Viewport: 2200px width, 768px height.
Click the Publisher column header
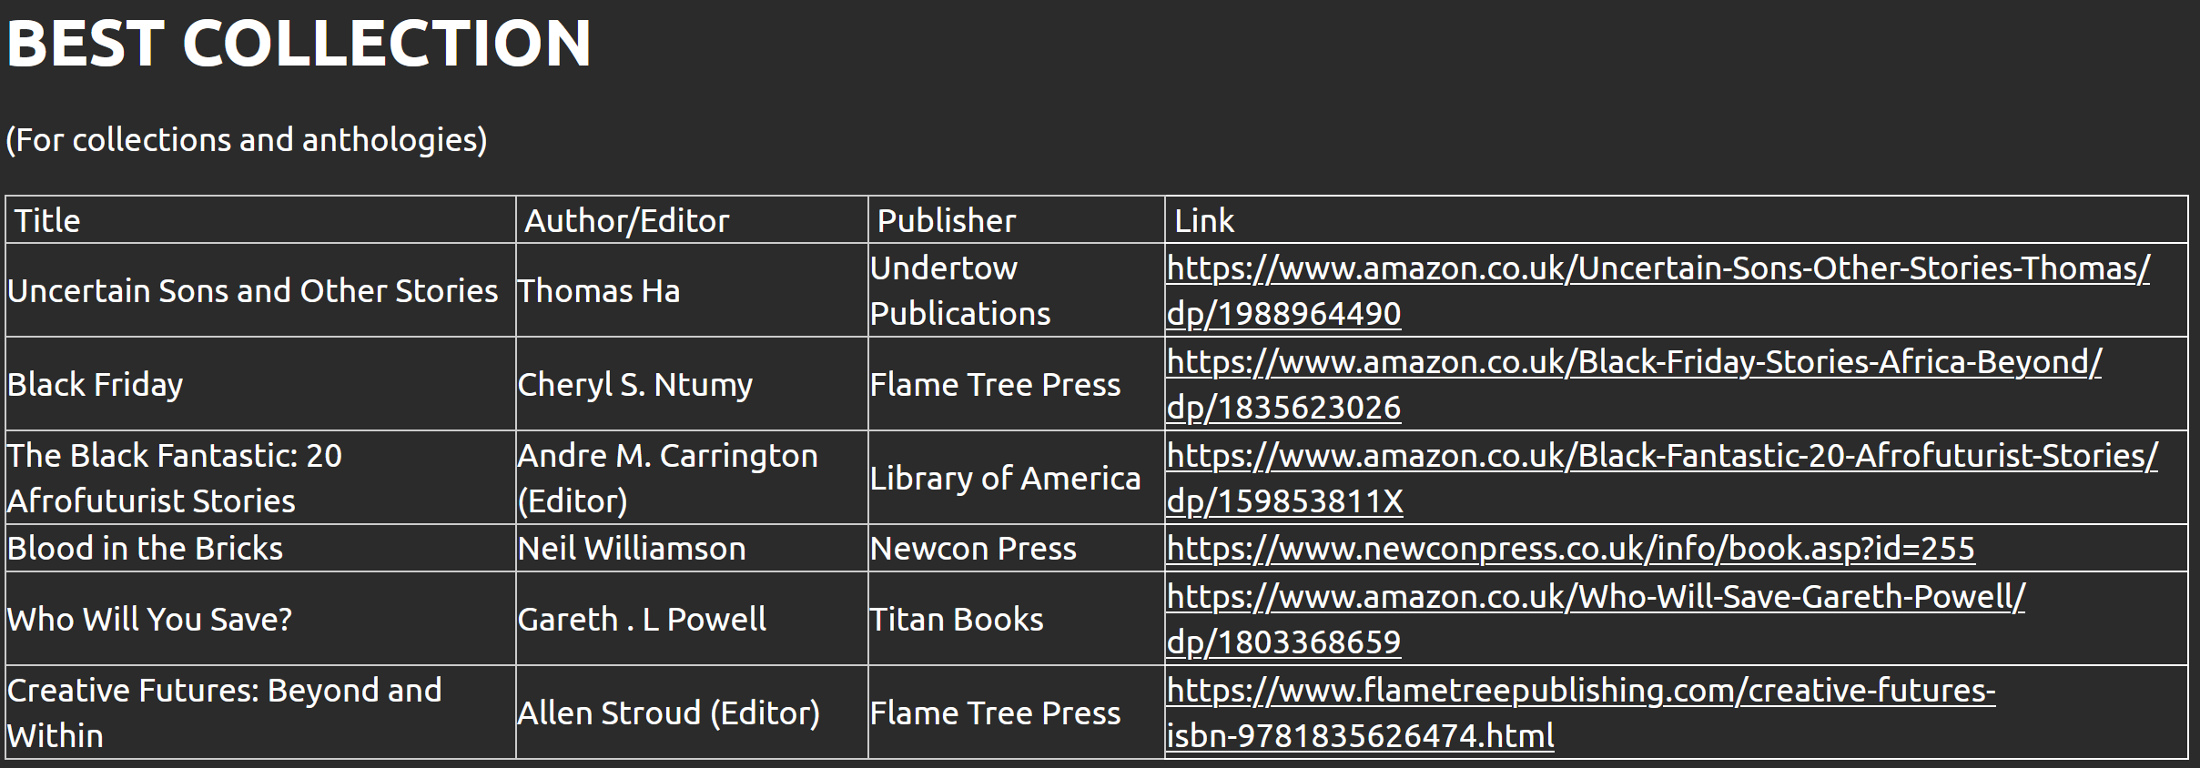(x=946, y=220)
